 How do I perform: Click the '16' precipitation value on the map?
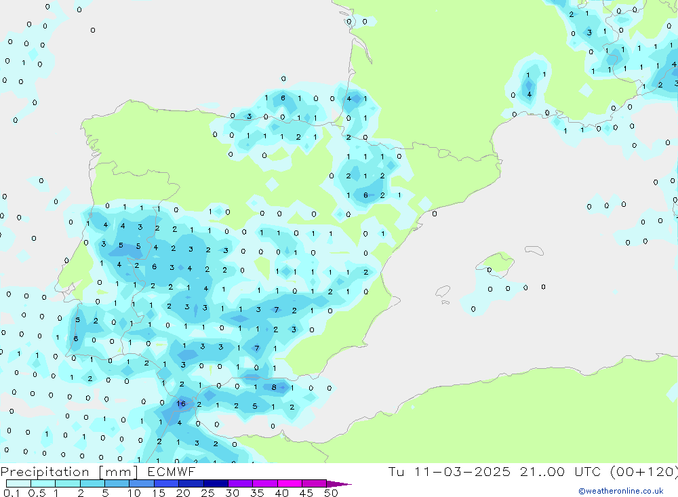pyautogui.click(x=181, y=403)
